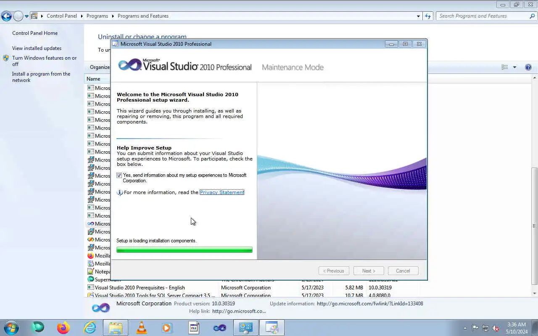Open Visual Studio infinity icon on taskbar

220,328
